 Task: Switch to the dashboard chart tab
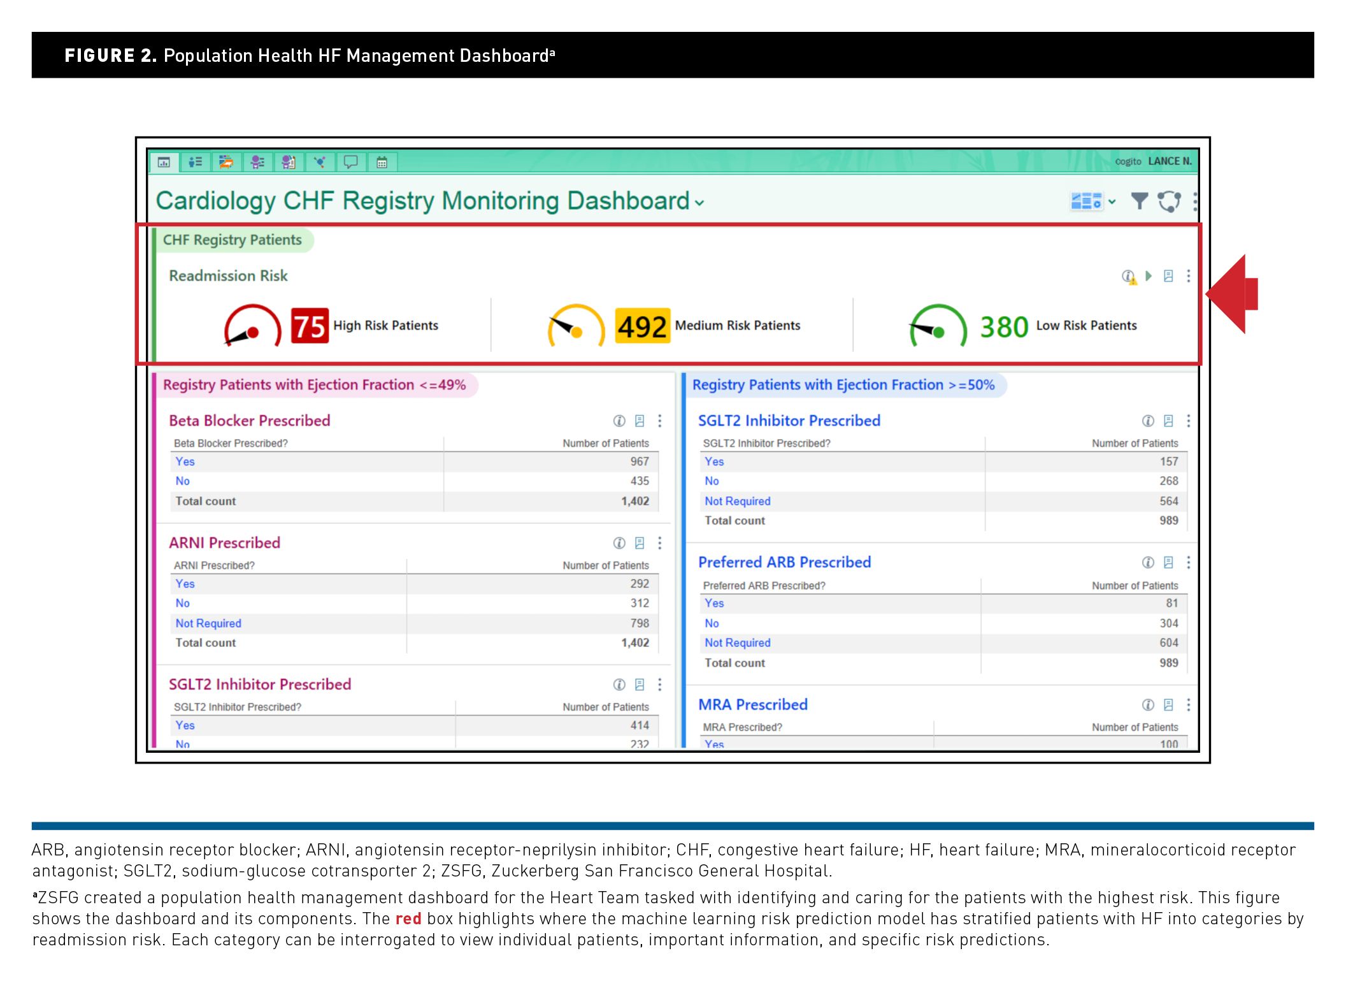[164, 163]
